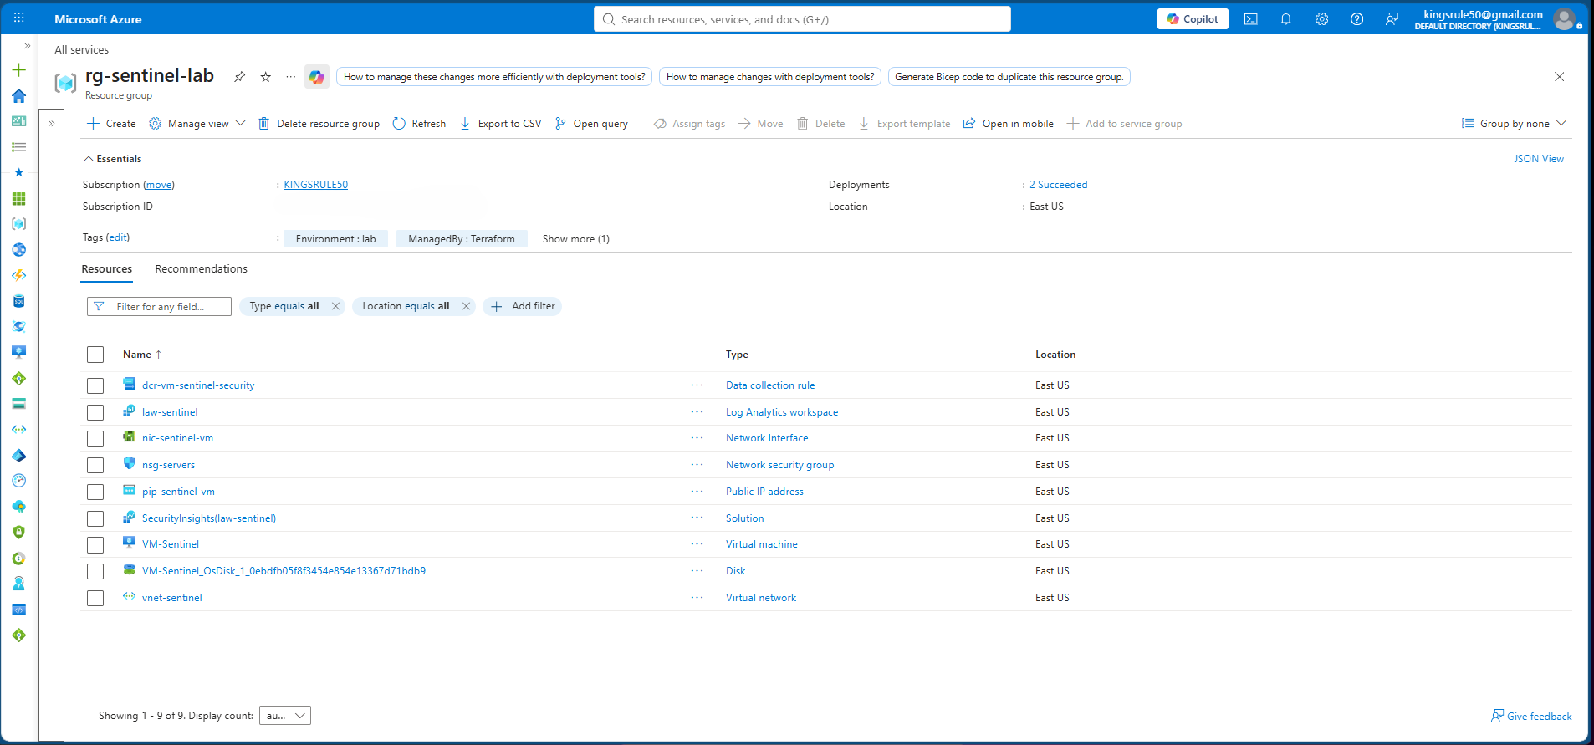Click Open query

pos(591,124)
